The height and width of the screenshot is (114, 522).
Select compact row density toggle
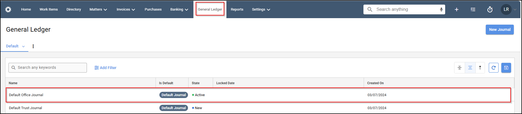460,68
